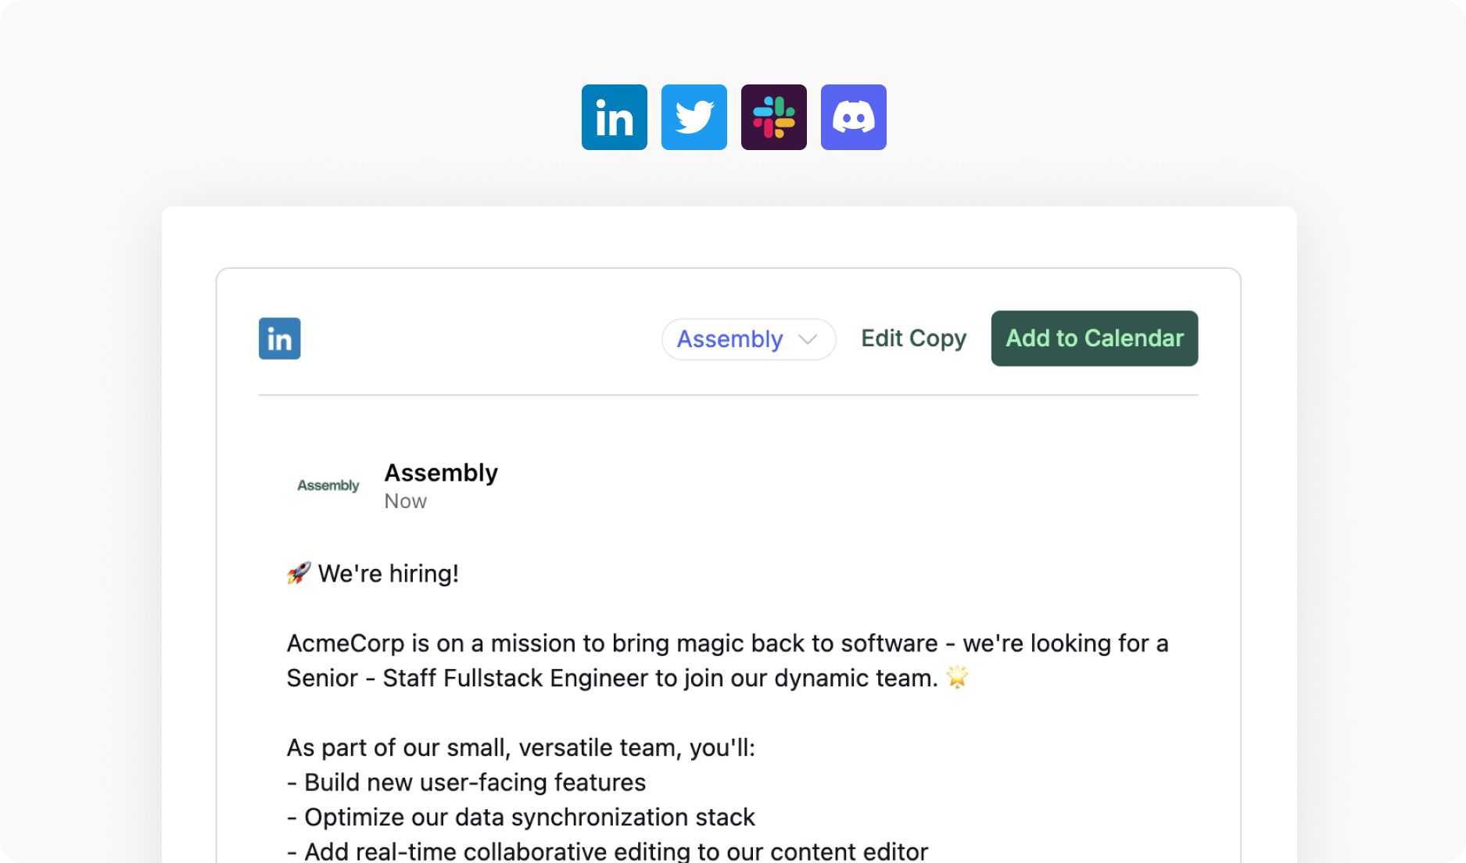Open the Assembly account dropdown
1466x863 pixels.
pyautogui.click(x=748, y=339)
